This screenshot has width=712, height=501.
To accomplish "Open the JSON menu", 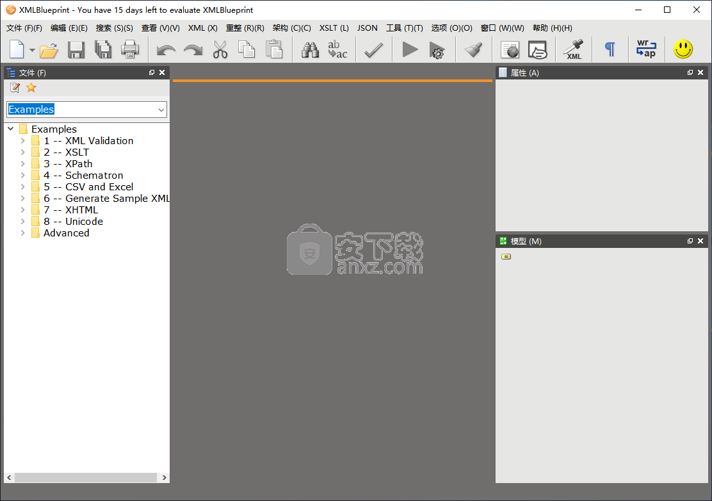I will [367, 28].
